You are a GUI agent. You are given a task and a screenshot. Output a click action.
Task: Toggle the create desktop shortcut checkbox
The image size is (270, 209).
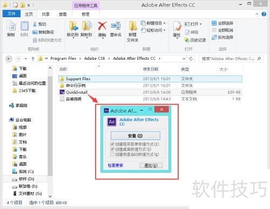(x=112, y=149)
